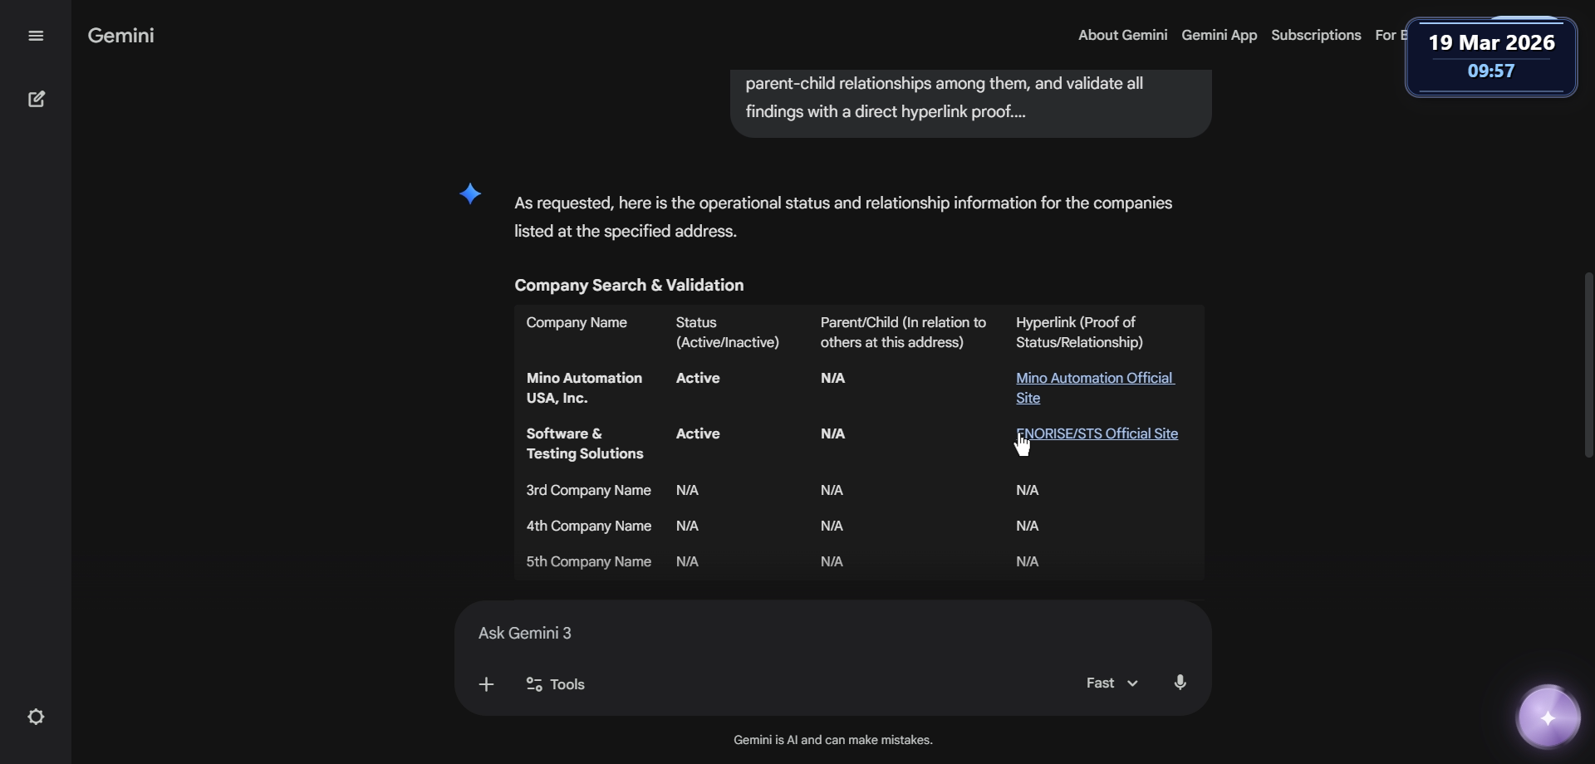Click the page vertical scrollbar
The height and width of the screenshot is (764, 1595).
click(1588, 365)
